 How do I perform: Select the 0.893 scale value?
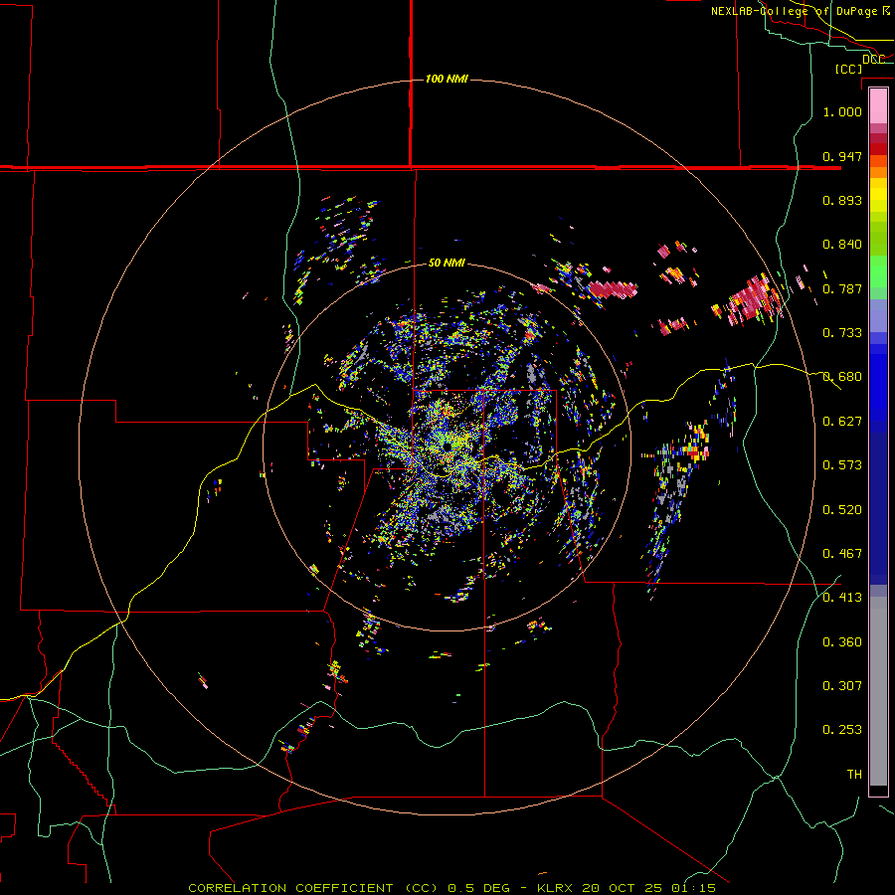click(x=842, y=200)
